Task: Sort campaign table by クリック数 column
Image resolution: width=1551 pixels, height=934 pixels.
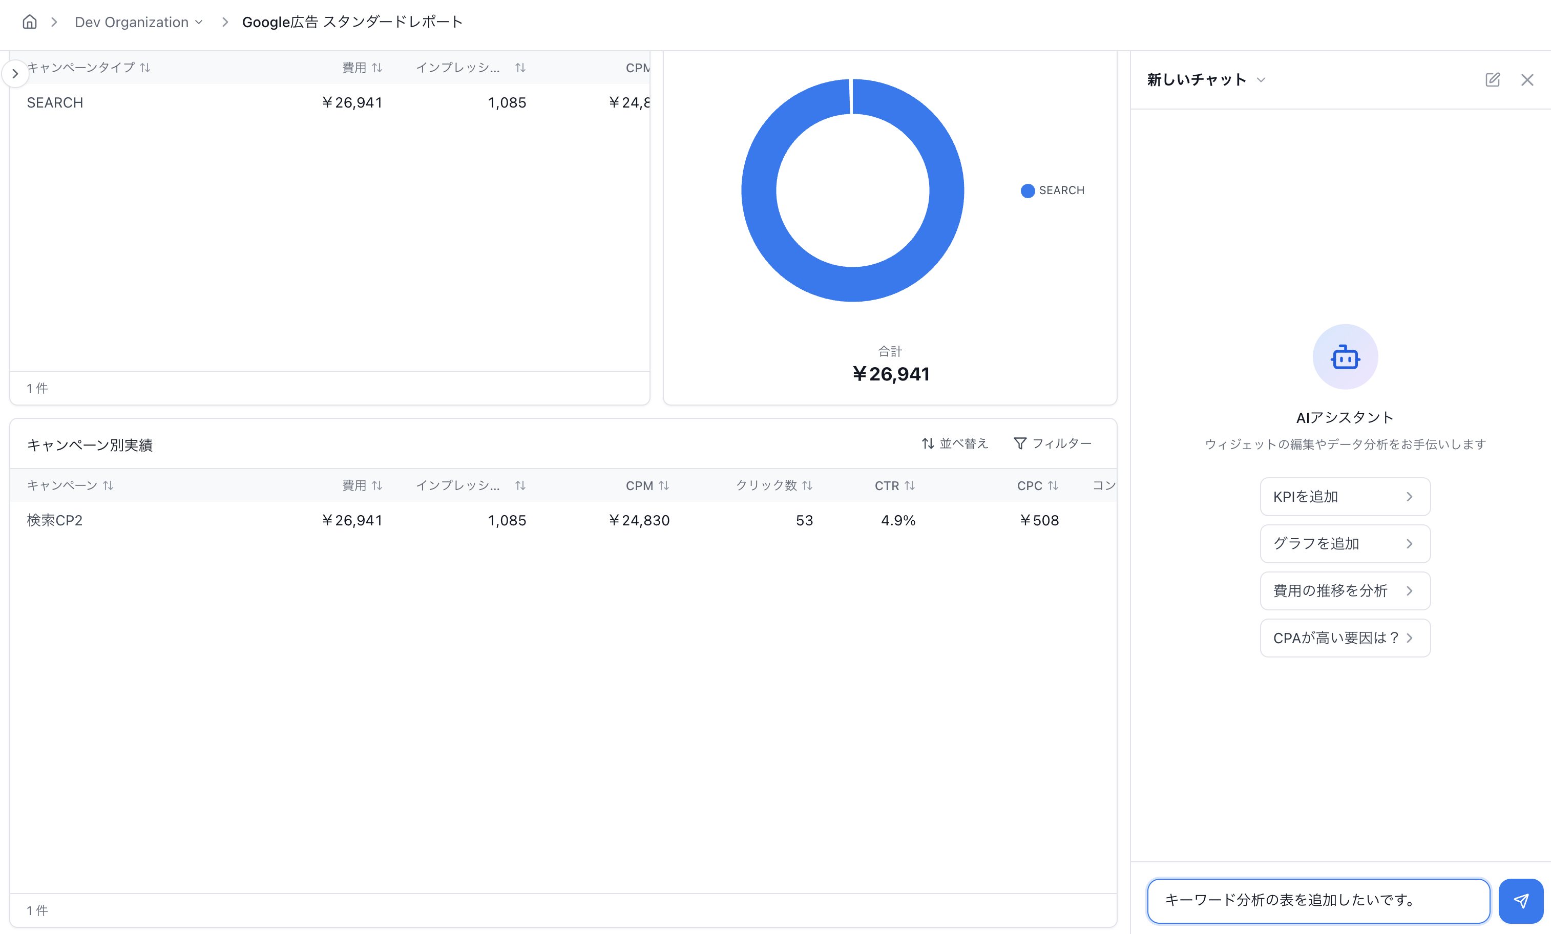Action: click(x=774, y=485)
